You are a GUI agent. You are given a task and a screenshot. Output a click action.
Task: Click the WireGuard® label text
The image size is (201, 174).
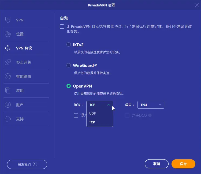pos(85,65)
